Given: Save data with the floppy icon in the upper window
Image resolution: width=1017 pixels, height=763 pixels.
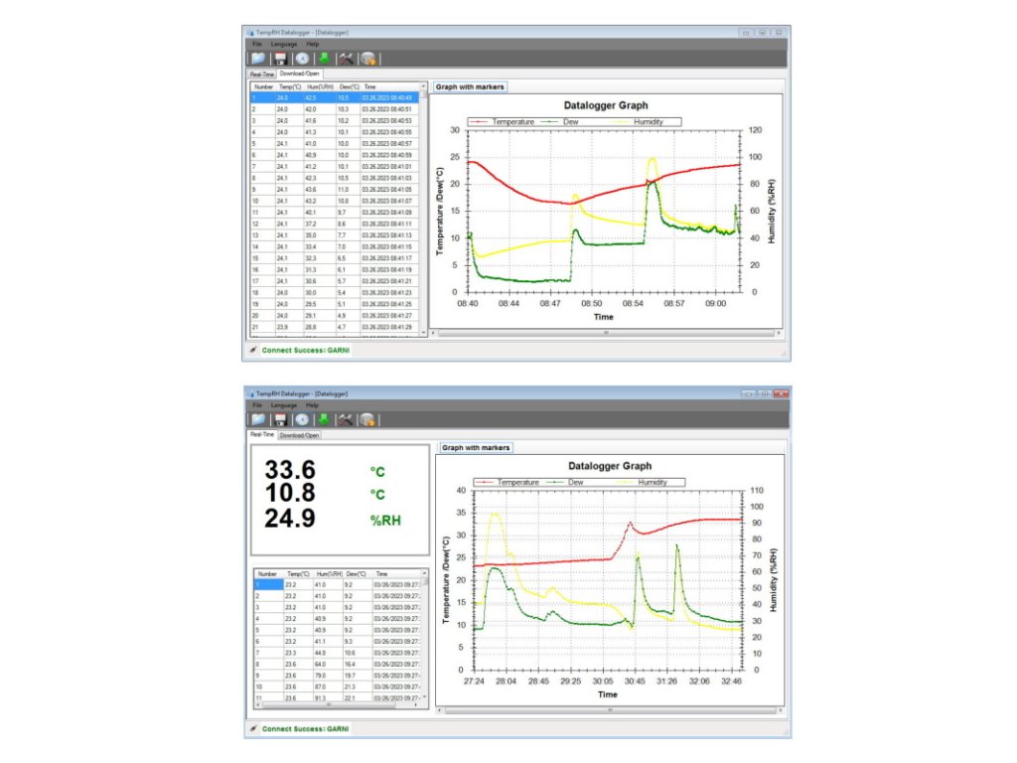Looking at the screenshot, I should point(280,59).
